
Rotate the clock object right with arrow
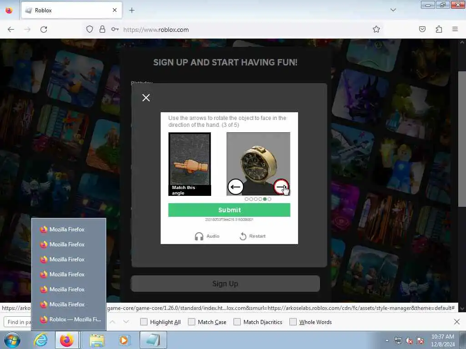[281, 187]
